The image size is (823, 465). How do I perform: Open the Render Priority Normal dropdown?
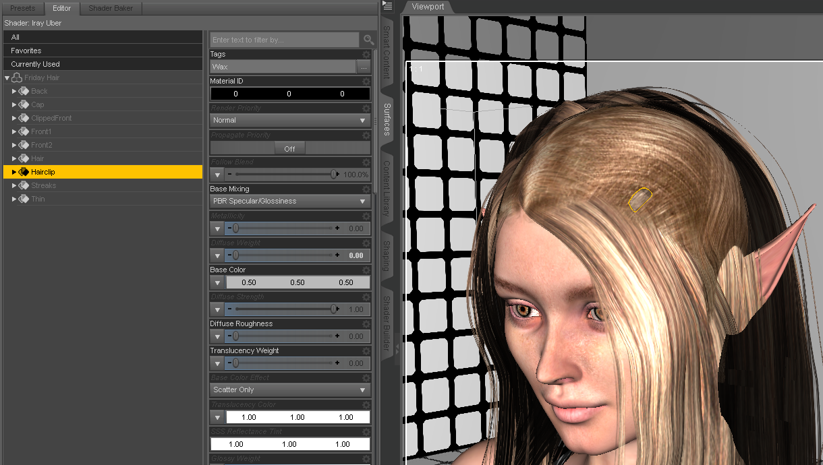pos(290,120)
